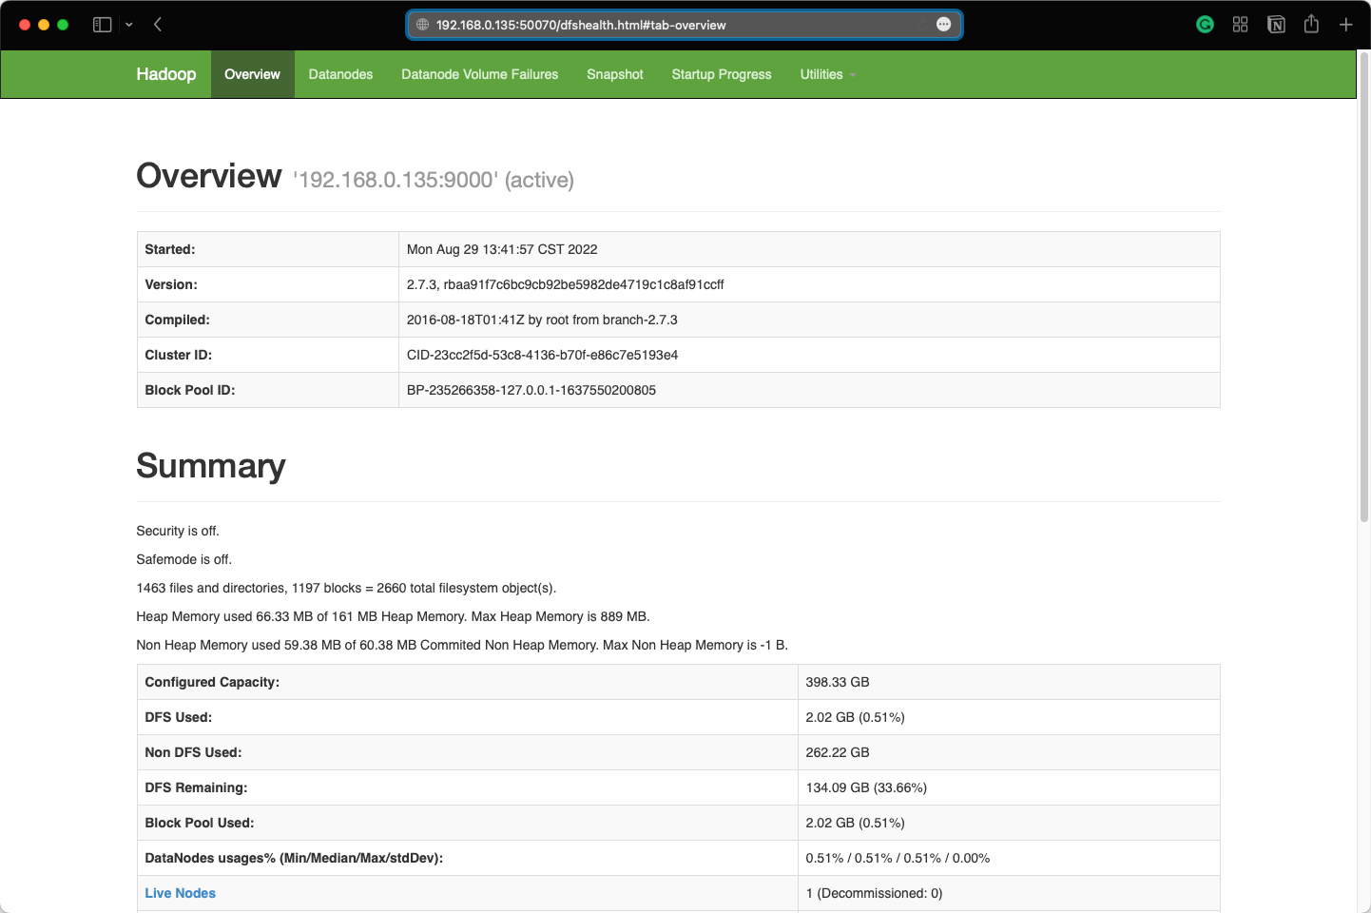This screenshot has width=1371, height=913.
Task: Select the Started timestamp value
Action: tap(502, 249)
